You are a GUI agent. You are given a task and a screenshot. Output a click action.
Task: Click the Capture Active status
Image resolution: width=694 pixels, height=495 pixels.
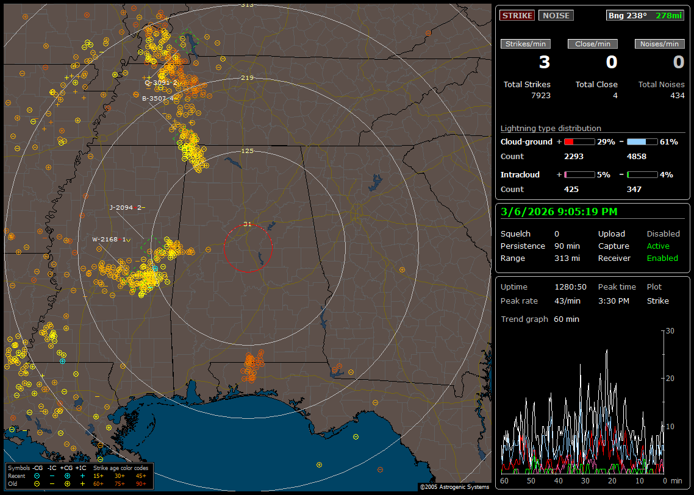tap(658, 246)
